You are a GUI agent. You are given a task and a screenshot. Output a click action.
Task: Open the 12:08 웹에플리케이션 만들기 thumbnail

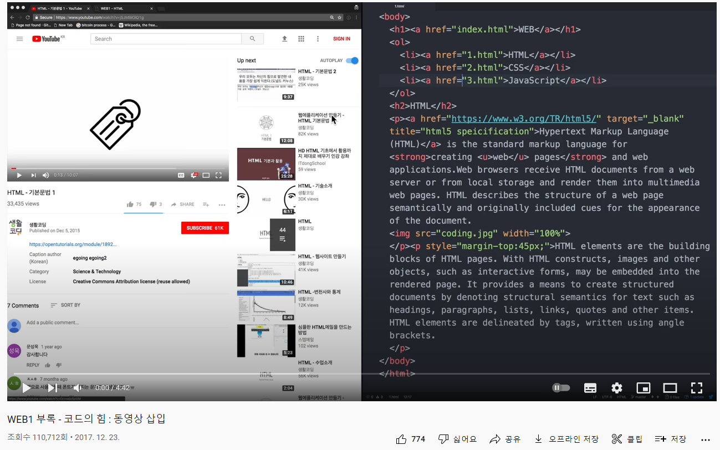(x=266, y=128)
